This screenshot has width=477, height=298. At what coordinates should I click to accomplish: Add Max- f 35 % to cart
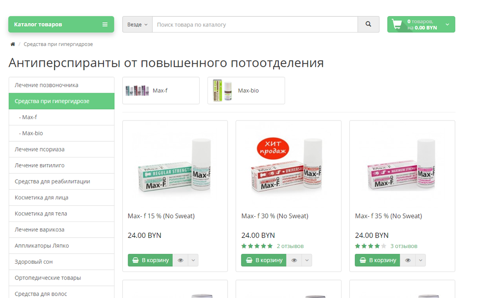(x=377, y=260)
